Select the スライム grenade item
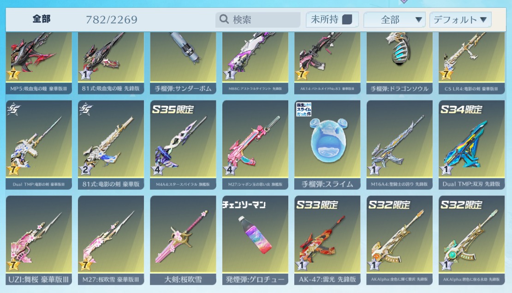Viewport: 512px width, 293px height. click(x=327, y=145)
